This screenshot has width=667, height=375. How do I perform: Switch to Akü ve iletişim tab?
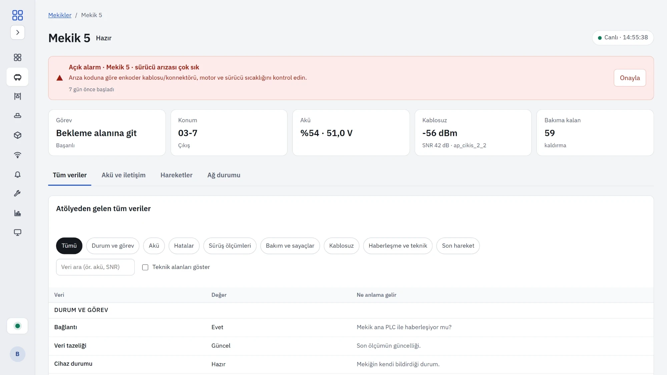123,175
